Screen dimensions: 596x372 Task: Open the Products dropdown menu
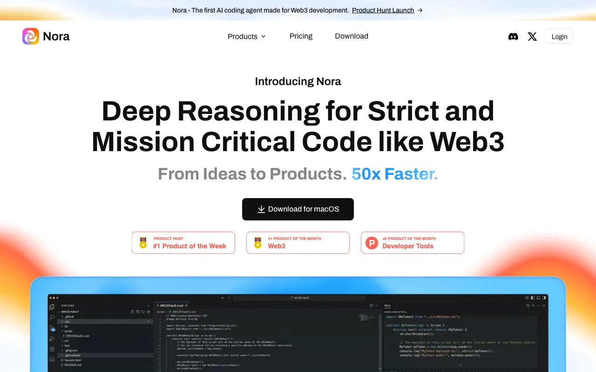coord(247,36)
